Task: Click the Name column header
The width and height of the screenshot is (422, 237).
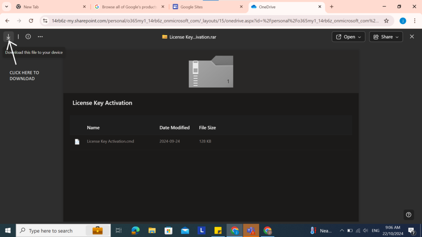Action: point(93,128)
